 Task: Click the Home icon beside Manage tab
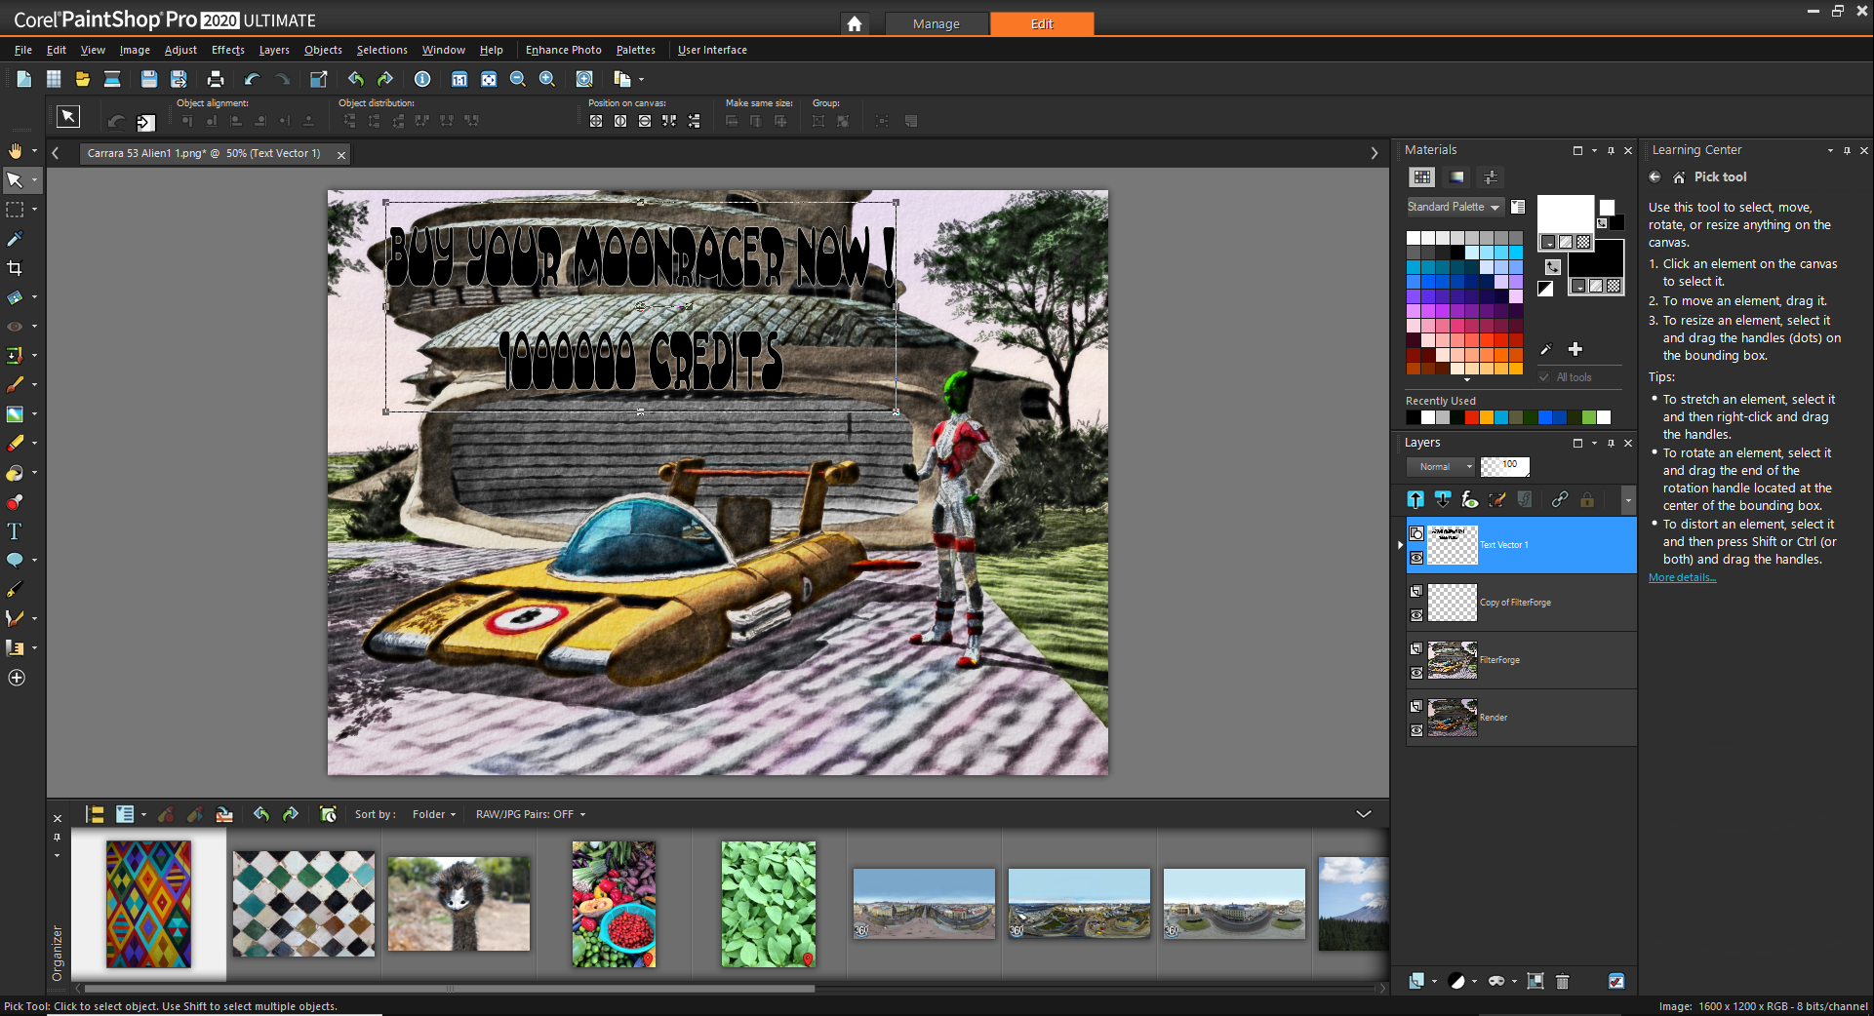coord(855,23)
